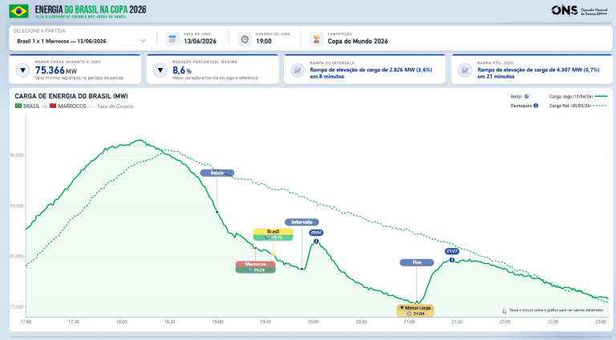Click the Carga de Energia do Brasil (MW) title

(x=71, y=96)
